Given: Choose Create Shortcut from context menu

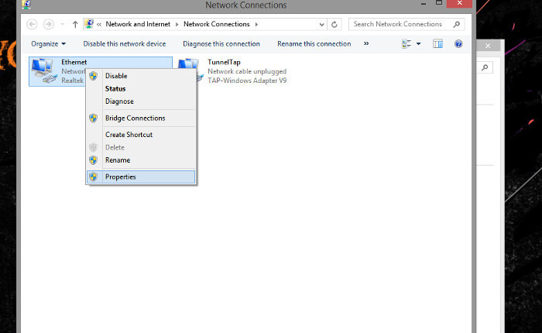Looking at the screenshot, I should click(x=141, y=135).
